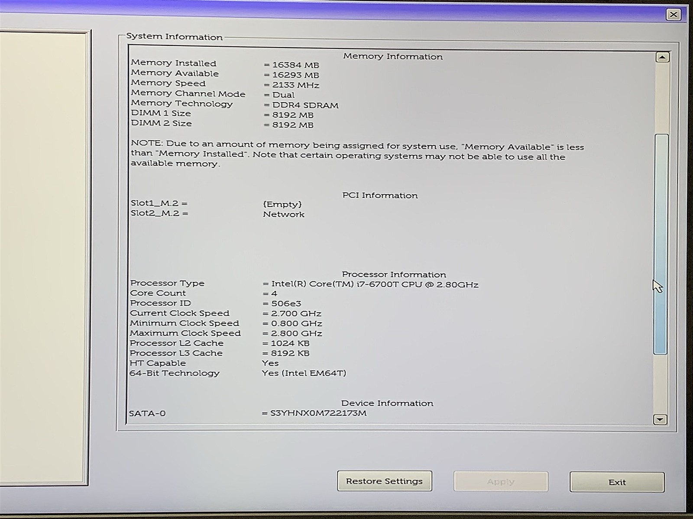
Task: Close the BIOS setup window using X
Action: (x=673, y=15)
